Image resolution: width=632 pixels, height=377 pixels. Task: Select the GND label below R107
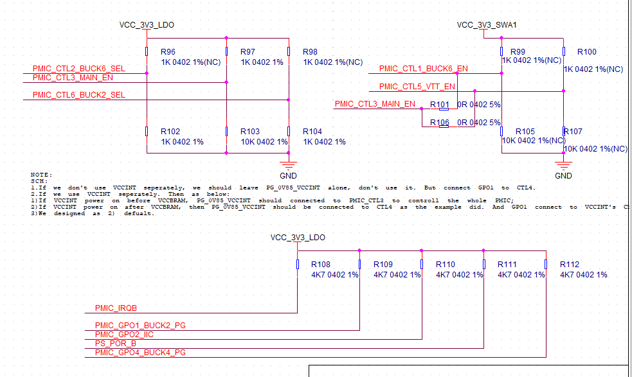point(563,176)
